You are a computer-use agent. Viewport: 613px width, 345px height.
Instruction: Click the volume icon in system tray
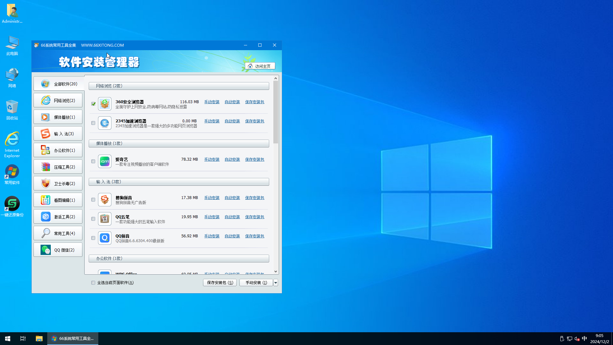point(577,339)
